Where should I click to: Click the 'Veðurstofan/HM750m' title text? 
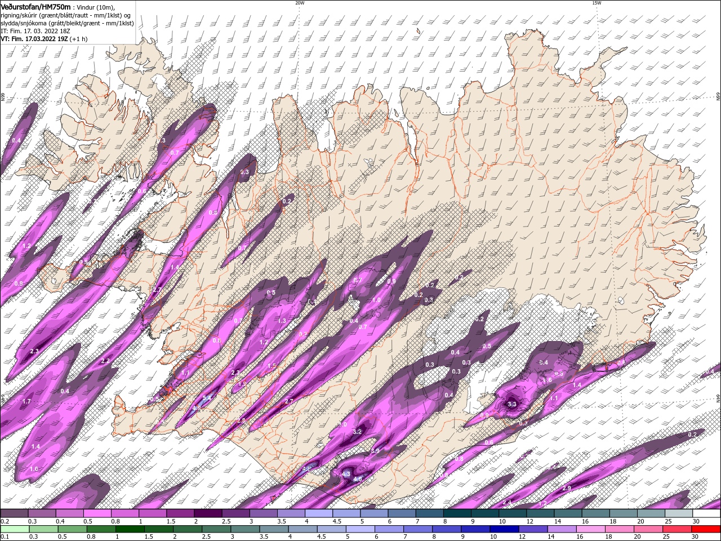point(35,6)
